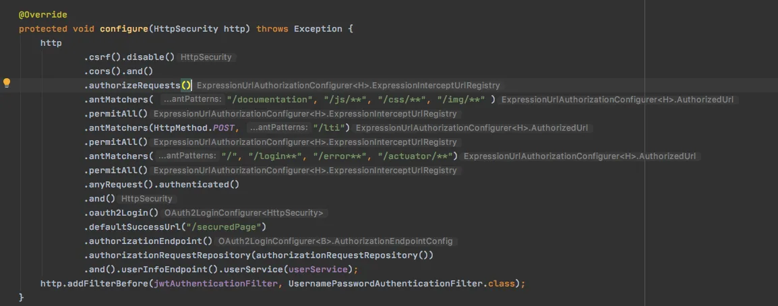The width and height of the screenshot is (778, 306).
Task: Click the .authorizationEndpoint() call
Action: (x=148, y=241)
